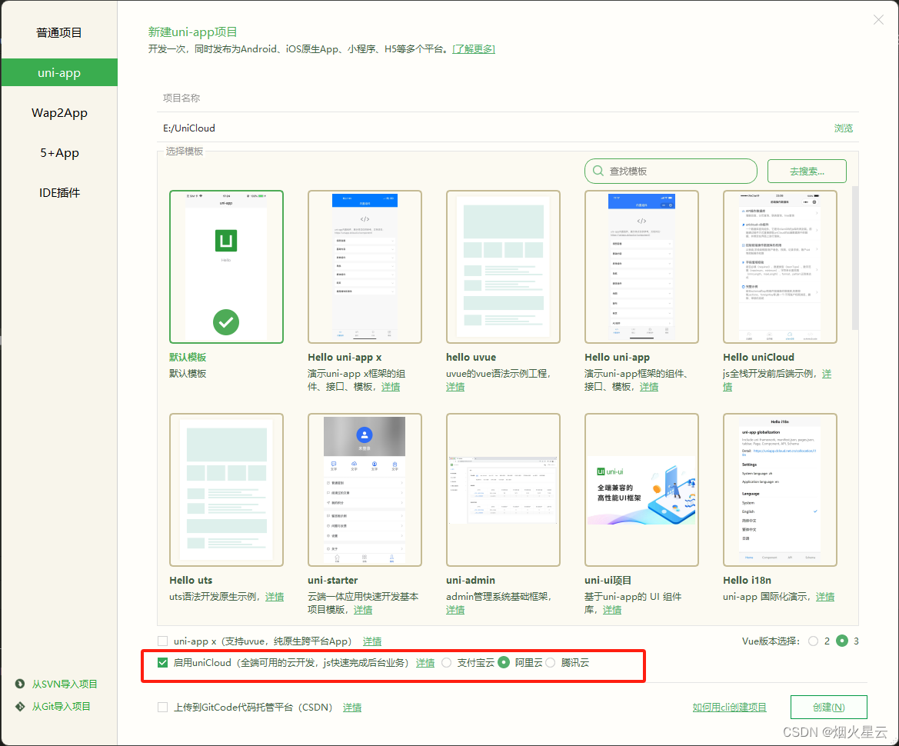Image resolution: width=899 pixels, height=746 pixels.
Task: Open 详情 link for Hello uni-app x
Action: tap(391, 387)
